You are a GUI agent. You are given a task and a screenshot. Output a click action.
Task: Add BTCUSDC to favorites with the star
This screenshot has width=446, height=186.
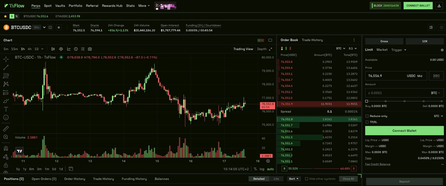59,27
